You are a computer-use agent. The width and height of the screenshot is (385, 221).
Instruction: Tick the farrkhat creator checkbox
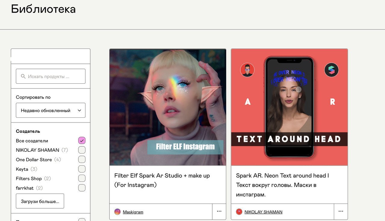pos(82,188)
